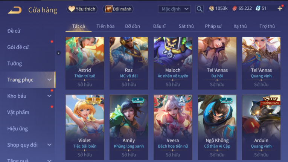This screenshot has width=288, height=162.
Task: Click the golden back arrow icon
Action: pos(15,10)
